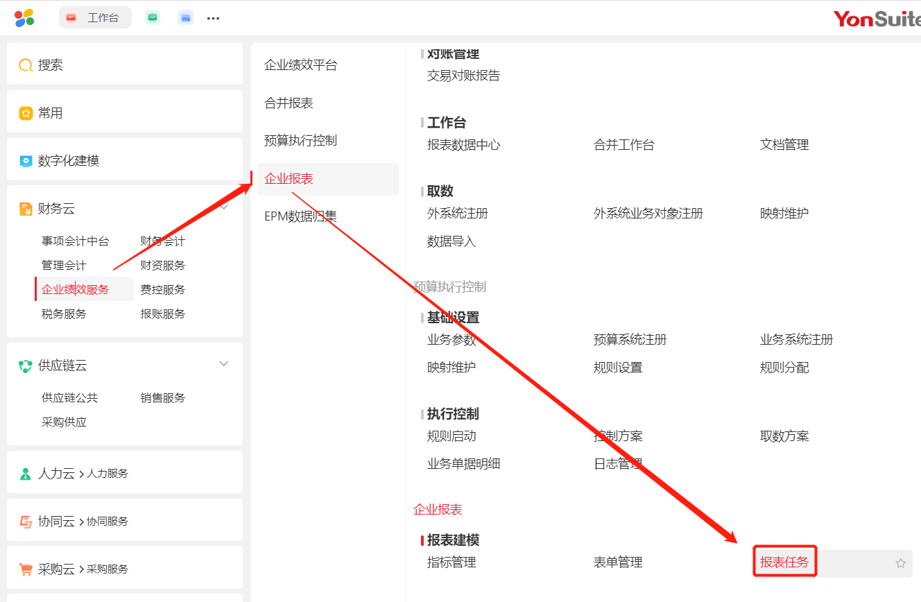The image size is (921, 602).
Task: Open 数字化建模 section
Action: coord(125,160)
